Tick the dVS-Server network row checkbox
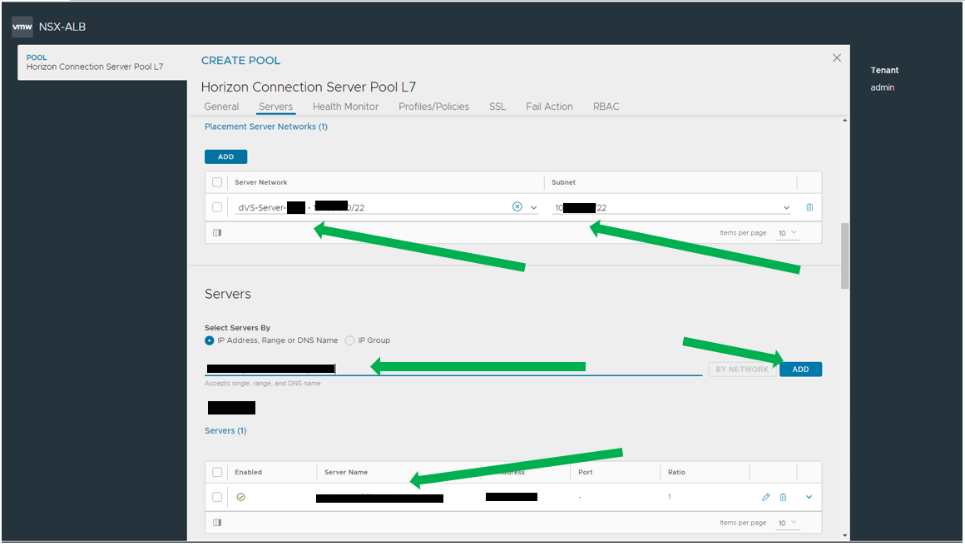Image resolution: width=965 pixels, height=546 pixels. pos(217,207)
